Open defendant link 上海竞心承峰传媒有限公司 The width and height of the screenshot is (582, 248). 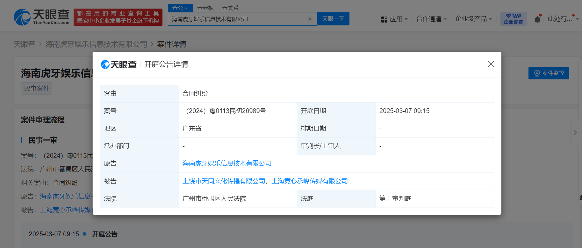coord(310,181)
